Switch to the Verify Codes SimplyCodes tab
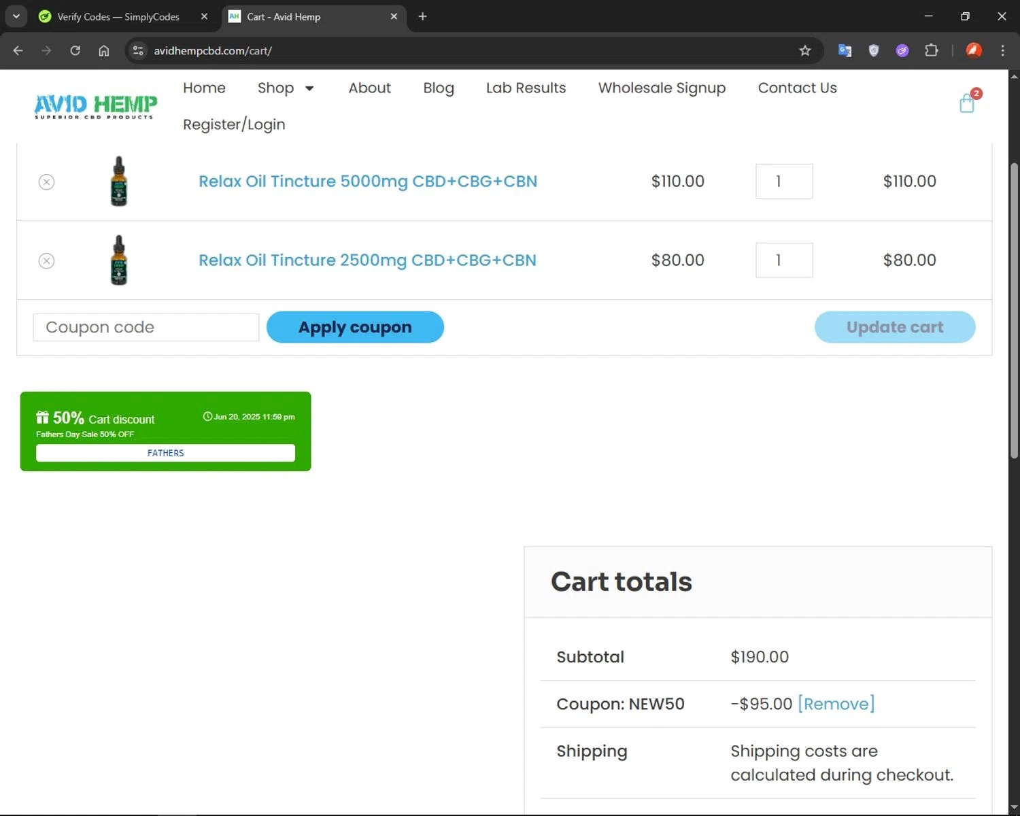The width and height of the screenshot is (1020, 816). coord(118,16)
